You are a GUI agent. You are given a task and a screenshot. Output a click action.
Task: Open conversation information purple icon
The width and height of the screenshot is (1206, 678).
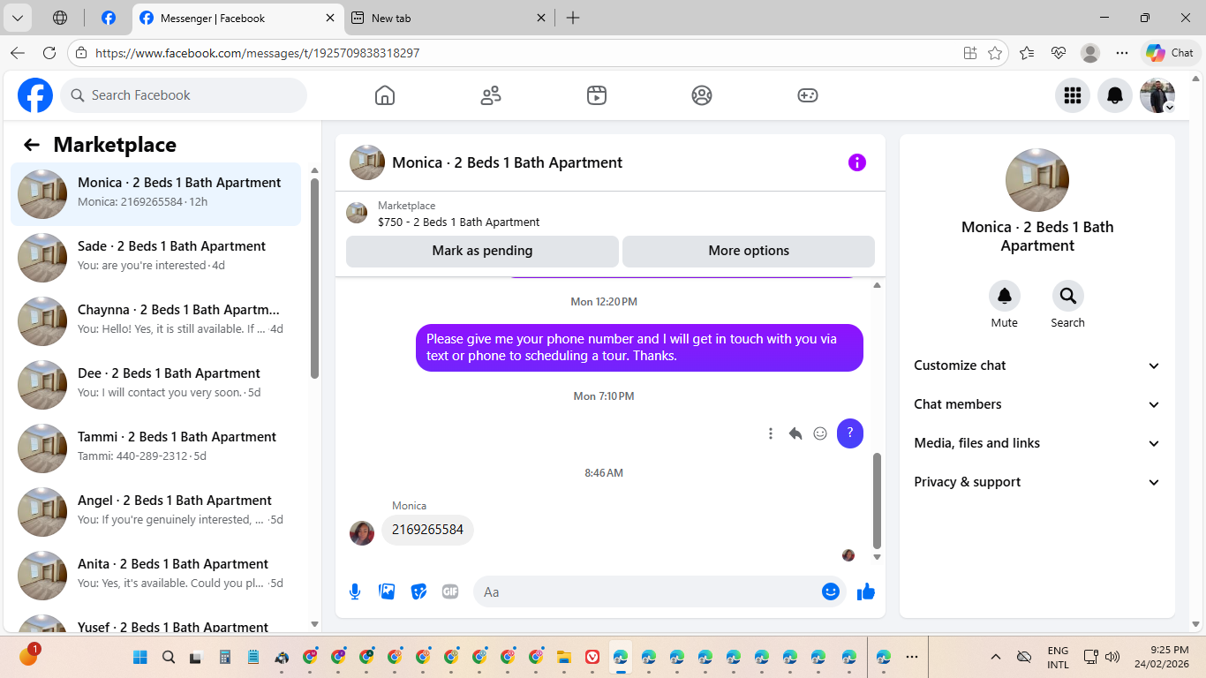[x=857, y=162]
